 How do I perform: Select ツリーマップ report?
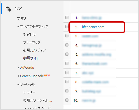point(32,42)
